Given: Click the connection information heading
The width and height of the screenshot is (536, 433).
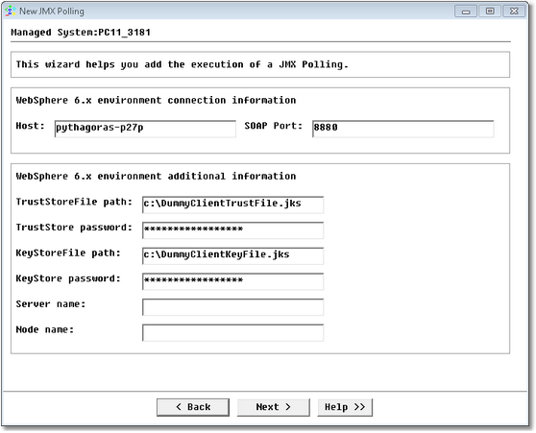Looking at the screenshot, I should (156, 100).
